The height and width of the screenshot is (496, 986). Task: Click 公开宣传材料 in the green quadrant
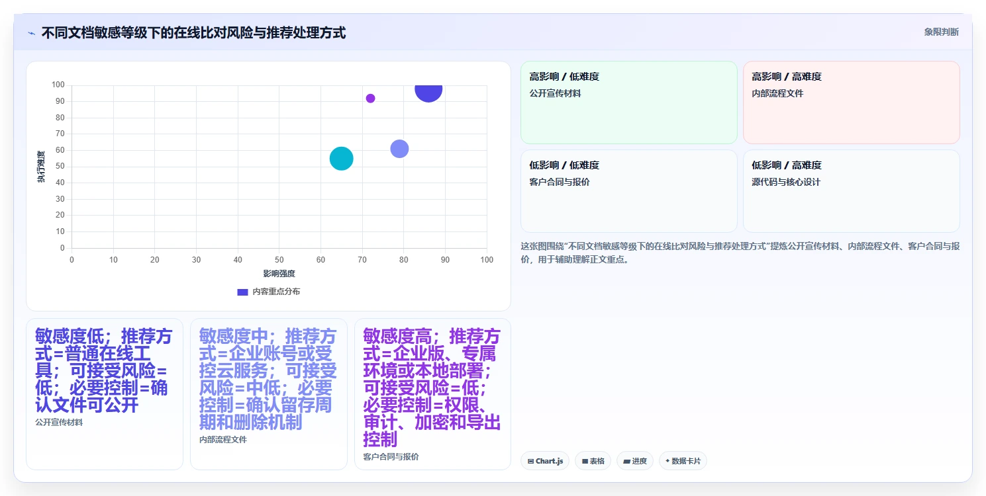click(x=555, y=93)
